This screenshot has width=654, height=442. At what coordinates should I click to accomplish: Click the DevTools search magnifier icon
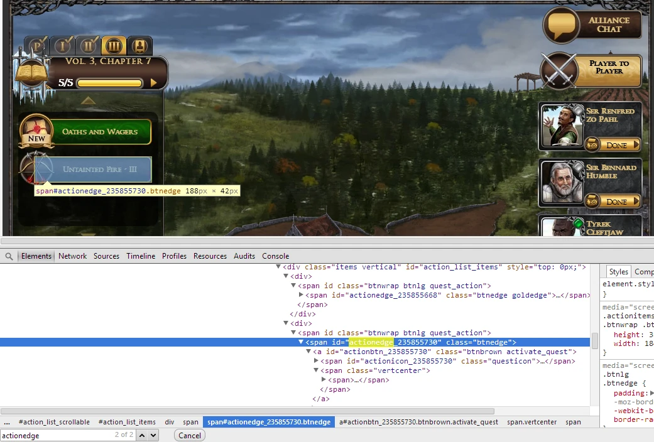point(9,256)
